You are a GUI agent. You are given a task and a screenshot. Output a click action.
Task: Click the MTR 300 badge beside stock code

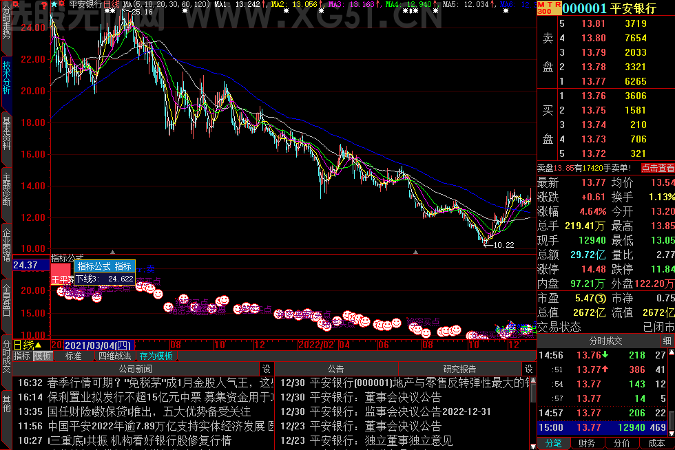coord(549,8)
